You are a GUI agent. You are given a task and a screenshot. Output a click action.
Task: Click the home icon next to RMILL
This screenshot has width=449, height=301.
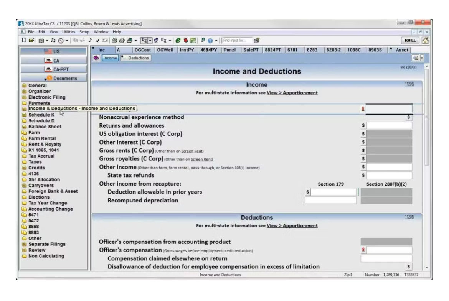tap(425, 40)
